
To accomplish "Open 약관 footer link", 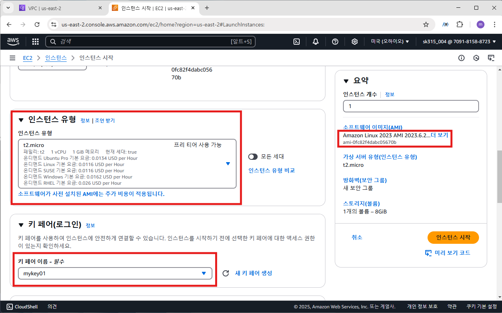I will click(452, 307).
